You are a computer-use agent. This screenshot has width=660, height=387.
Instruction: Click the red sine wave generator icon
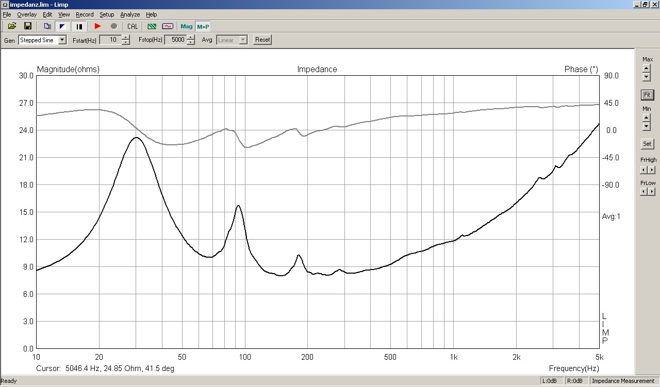coord(168,26)
